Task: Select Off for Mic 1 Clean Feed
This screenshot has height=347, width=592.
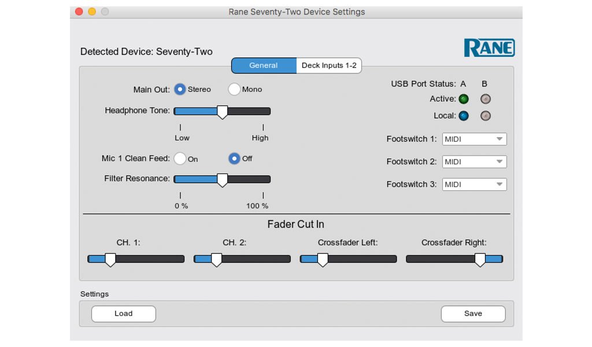Action: [x=234, y=158]
